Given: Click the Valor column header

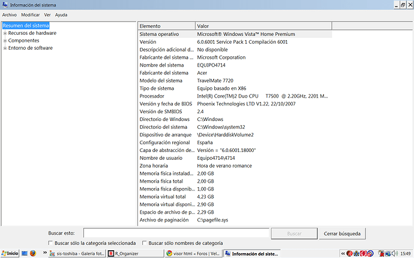Looking at the screenshot, I should pyautogui.click(x=263, y=26).
